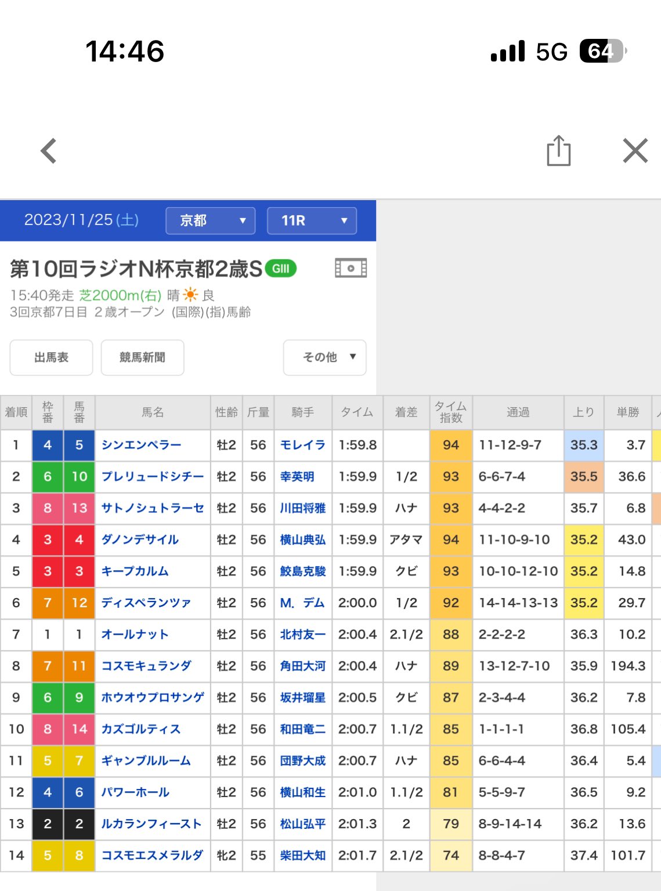Image resolution: width=661 pixels, height=891 pixels.
Task: Open horse コスモエスメラルダ page
Action: pyautogui.click(x=152, y=855)
